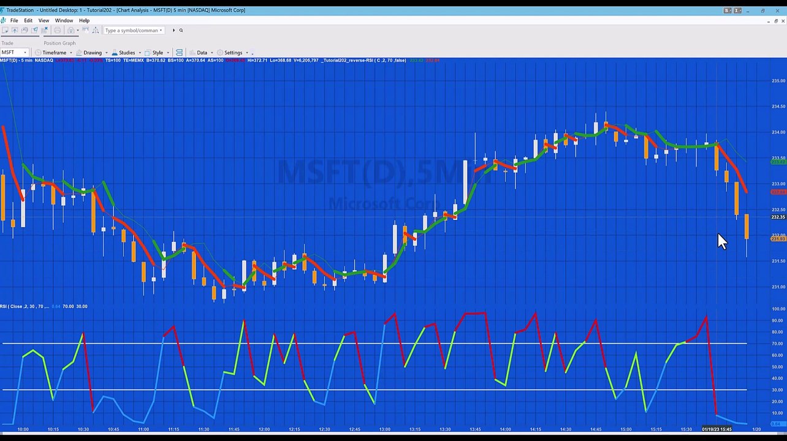Click the hierarchy tree toolbar icon
The width and height of the screenshot is (787, 441).
click(x=96, y=30)
